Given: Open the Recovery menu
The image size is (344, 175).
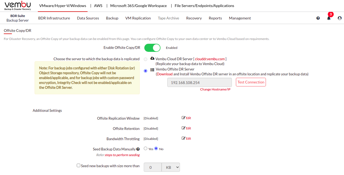Looking at the screenshot, I should [194, 18].
